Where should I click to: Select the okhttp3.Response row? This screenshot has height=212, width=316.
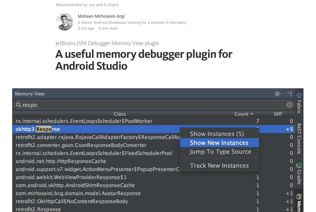154,129
